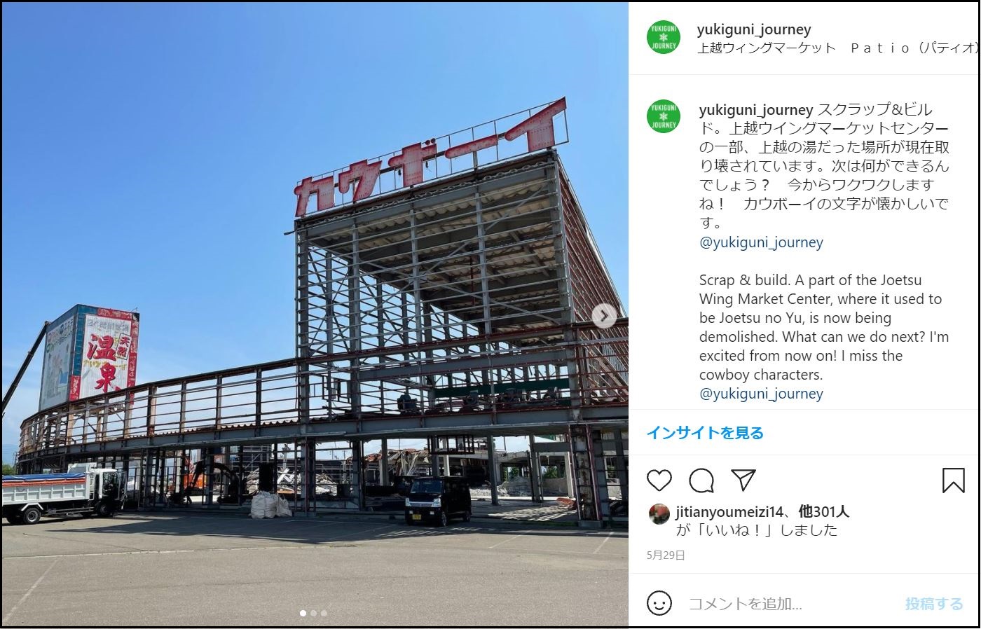This screenshot has width=981, height=629.
Task: Share post with paper plane icon
Action: (x=743, y=480)
